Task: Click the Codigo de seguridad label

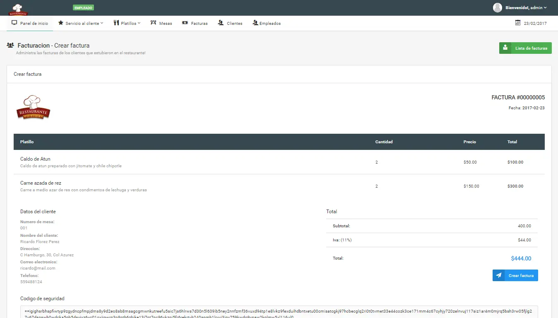Action: (42, 299)
